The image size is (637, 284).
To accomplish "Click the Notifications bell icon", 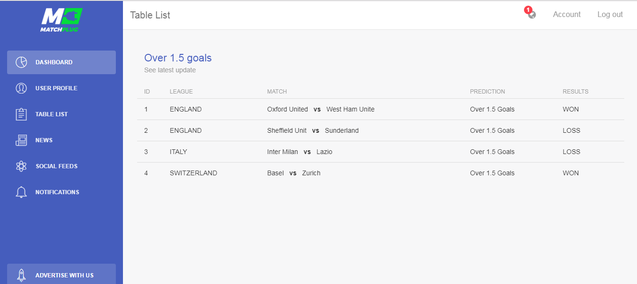I will click(21, 192).
